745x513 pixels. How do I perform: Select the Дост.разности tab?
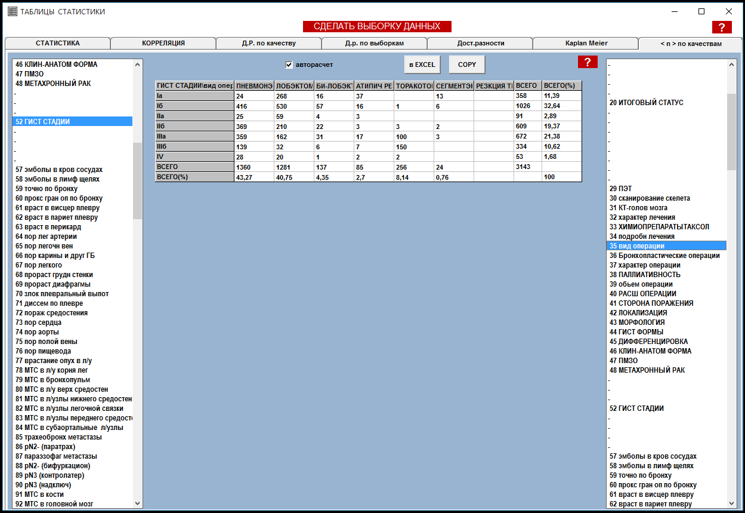480,43
